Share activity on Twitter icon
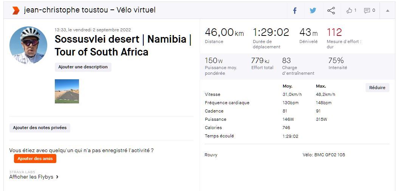Viewport: 406px width, 191px height. [x=313, y=11]
